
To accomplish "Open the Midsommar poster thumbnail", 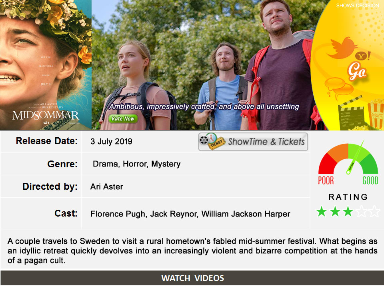I will [x=46, y=65].
